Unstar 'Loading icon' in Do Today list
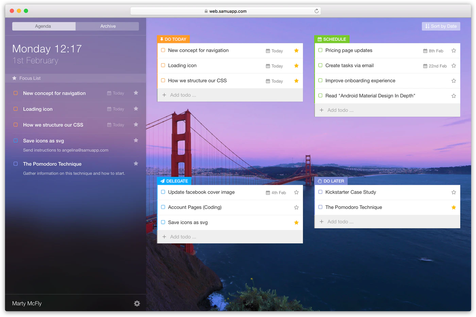The image size is (476, 317). pos(296,66)
